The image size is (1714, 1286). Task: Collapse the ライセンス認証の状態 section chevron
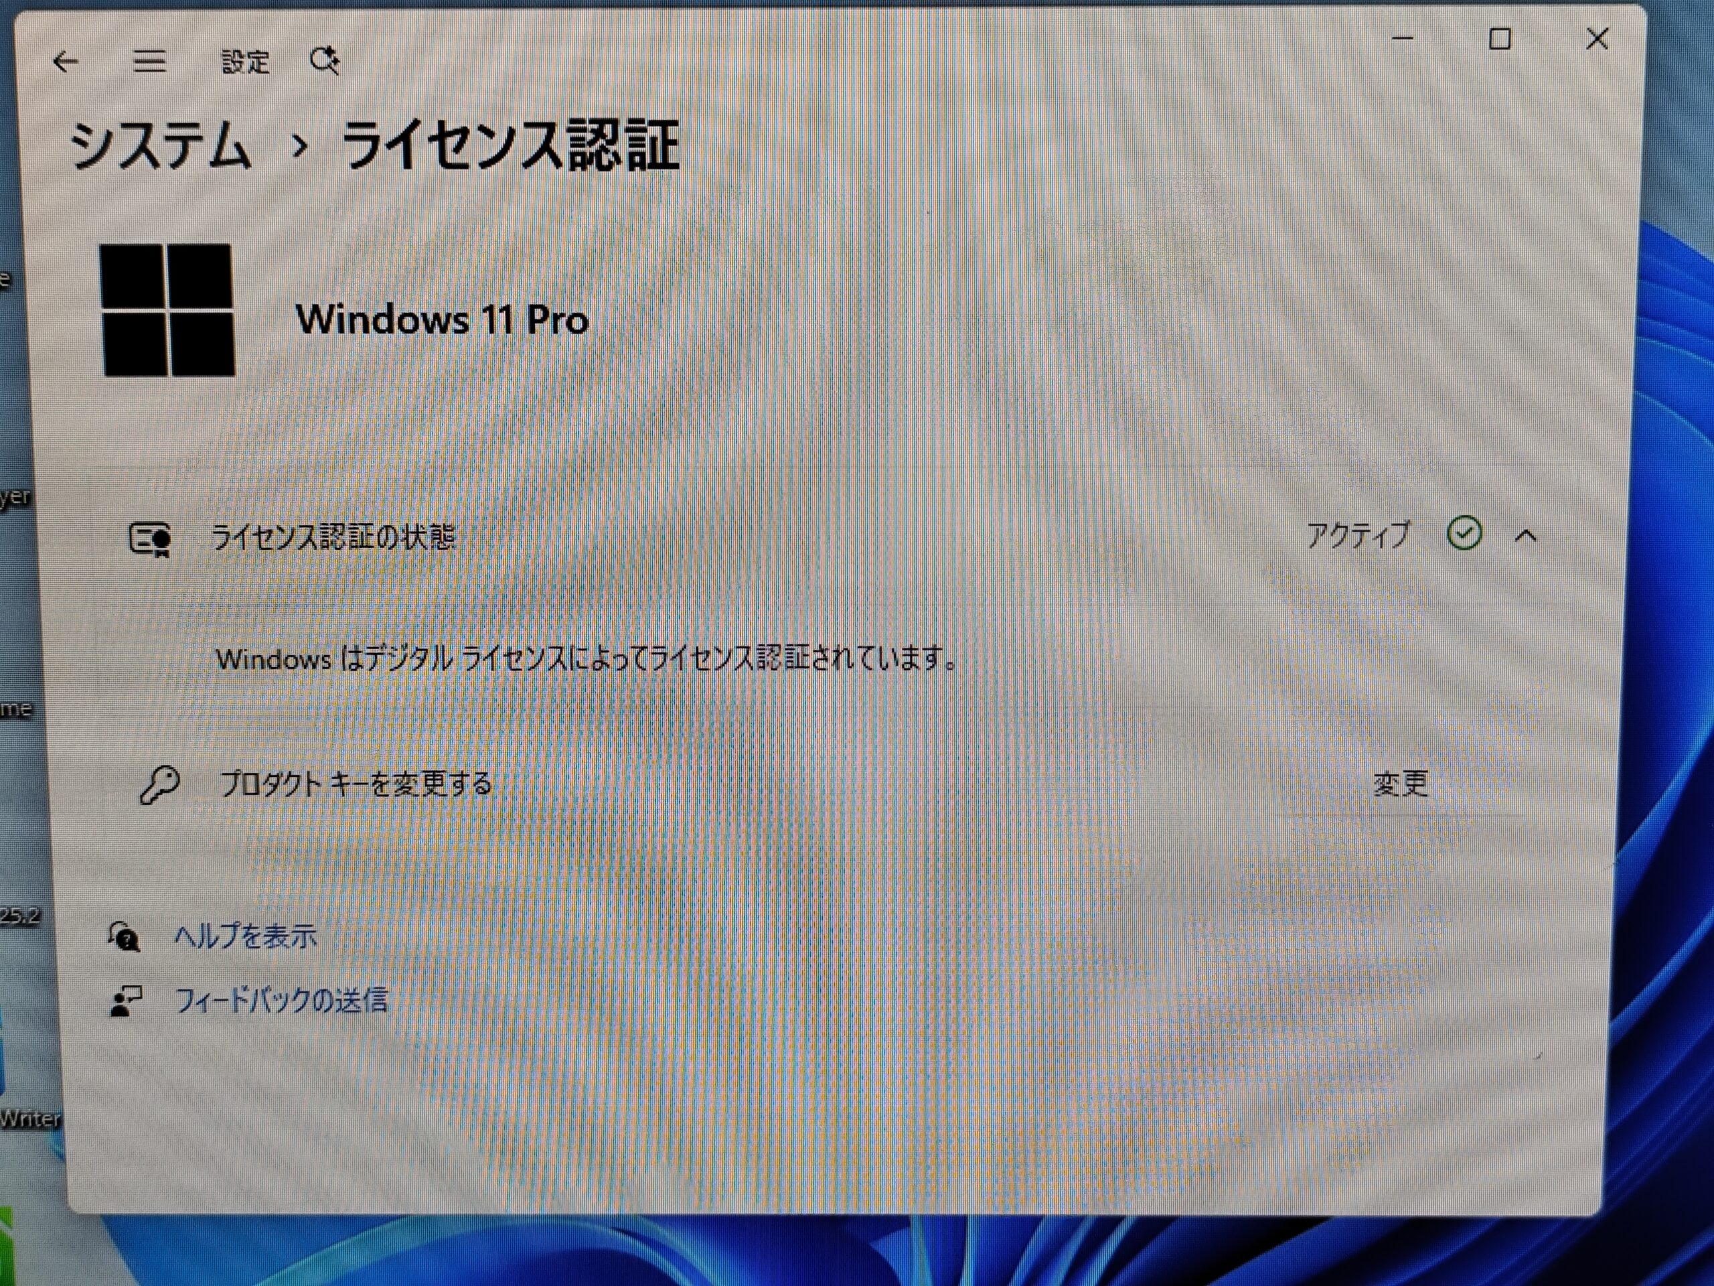coord(1526,535)
